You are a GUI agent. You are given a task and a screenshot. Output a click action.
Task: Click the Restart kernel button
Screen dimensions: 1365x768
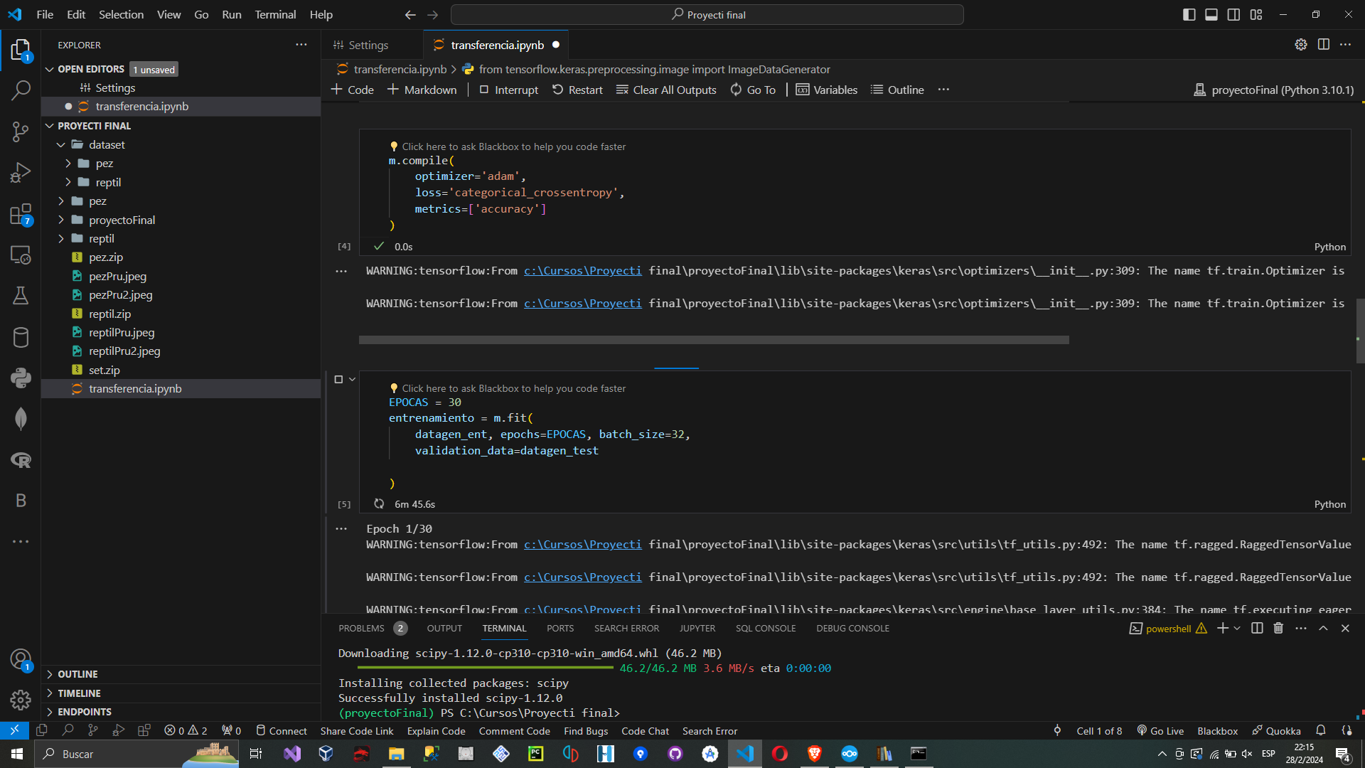[577, 90]
